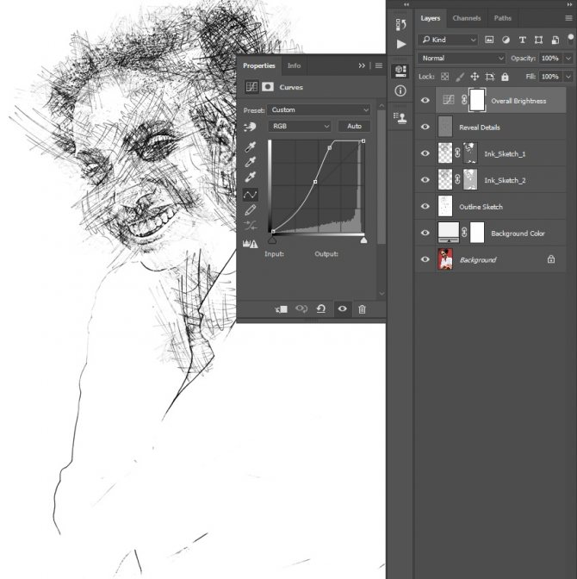Screen dimensions: 577x579
Task: Open the Normal blend mode dropdown
Action: (462, 58)
